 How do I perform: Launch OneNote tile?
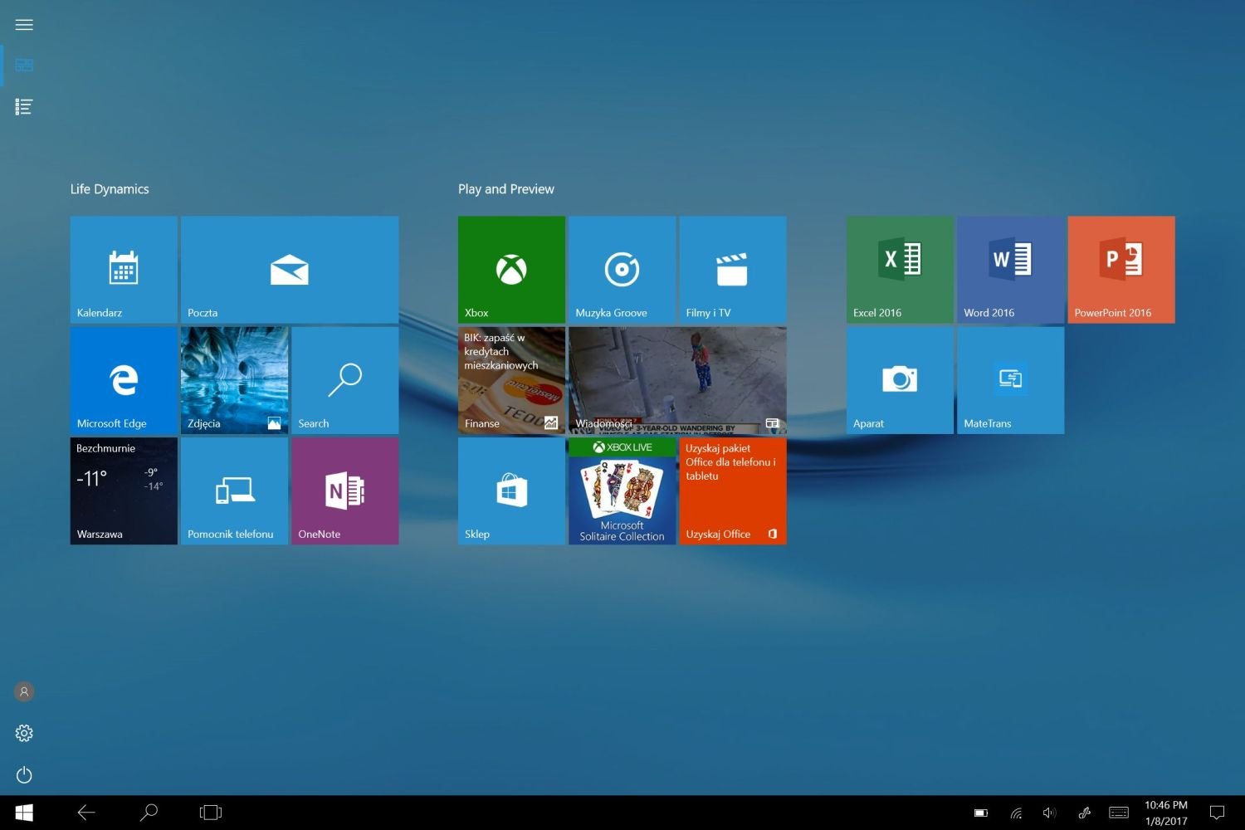[344, 491]
